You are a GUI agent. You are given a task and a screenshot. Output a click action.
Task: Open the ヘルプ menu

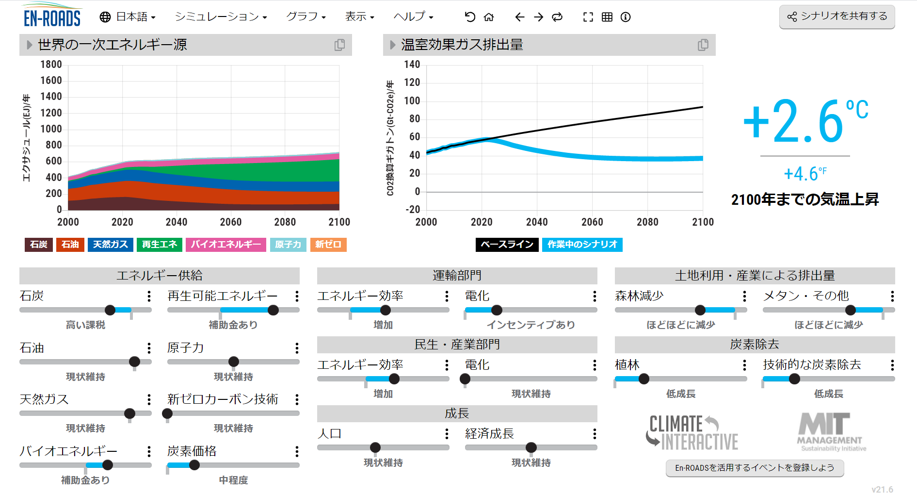[x=413, y=17]
